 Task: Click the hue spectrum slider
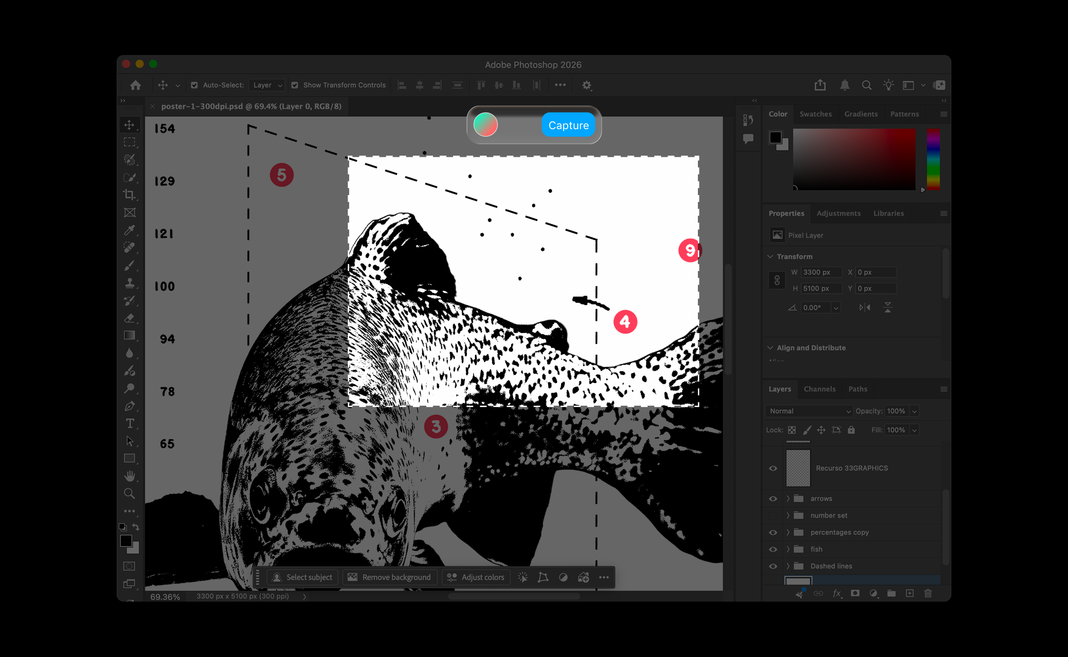click(x=933, y=159)
